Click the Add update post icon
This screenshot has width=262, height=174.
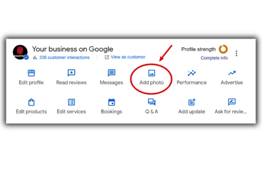191,102
